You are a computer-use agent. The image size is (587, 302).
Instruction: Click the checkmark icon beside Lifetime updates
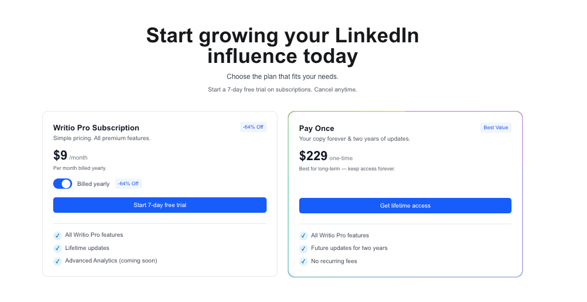(57, 248)
